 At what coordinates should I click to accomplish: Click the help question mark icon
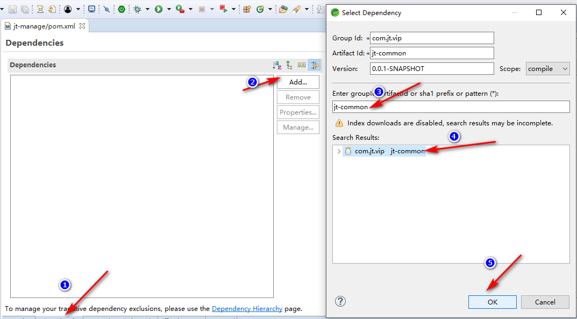click(x=340, y=302)
